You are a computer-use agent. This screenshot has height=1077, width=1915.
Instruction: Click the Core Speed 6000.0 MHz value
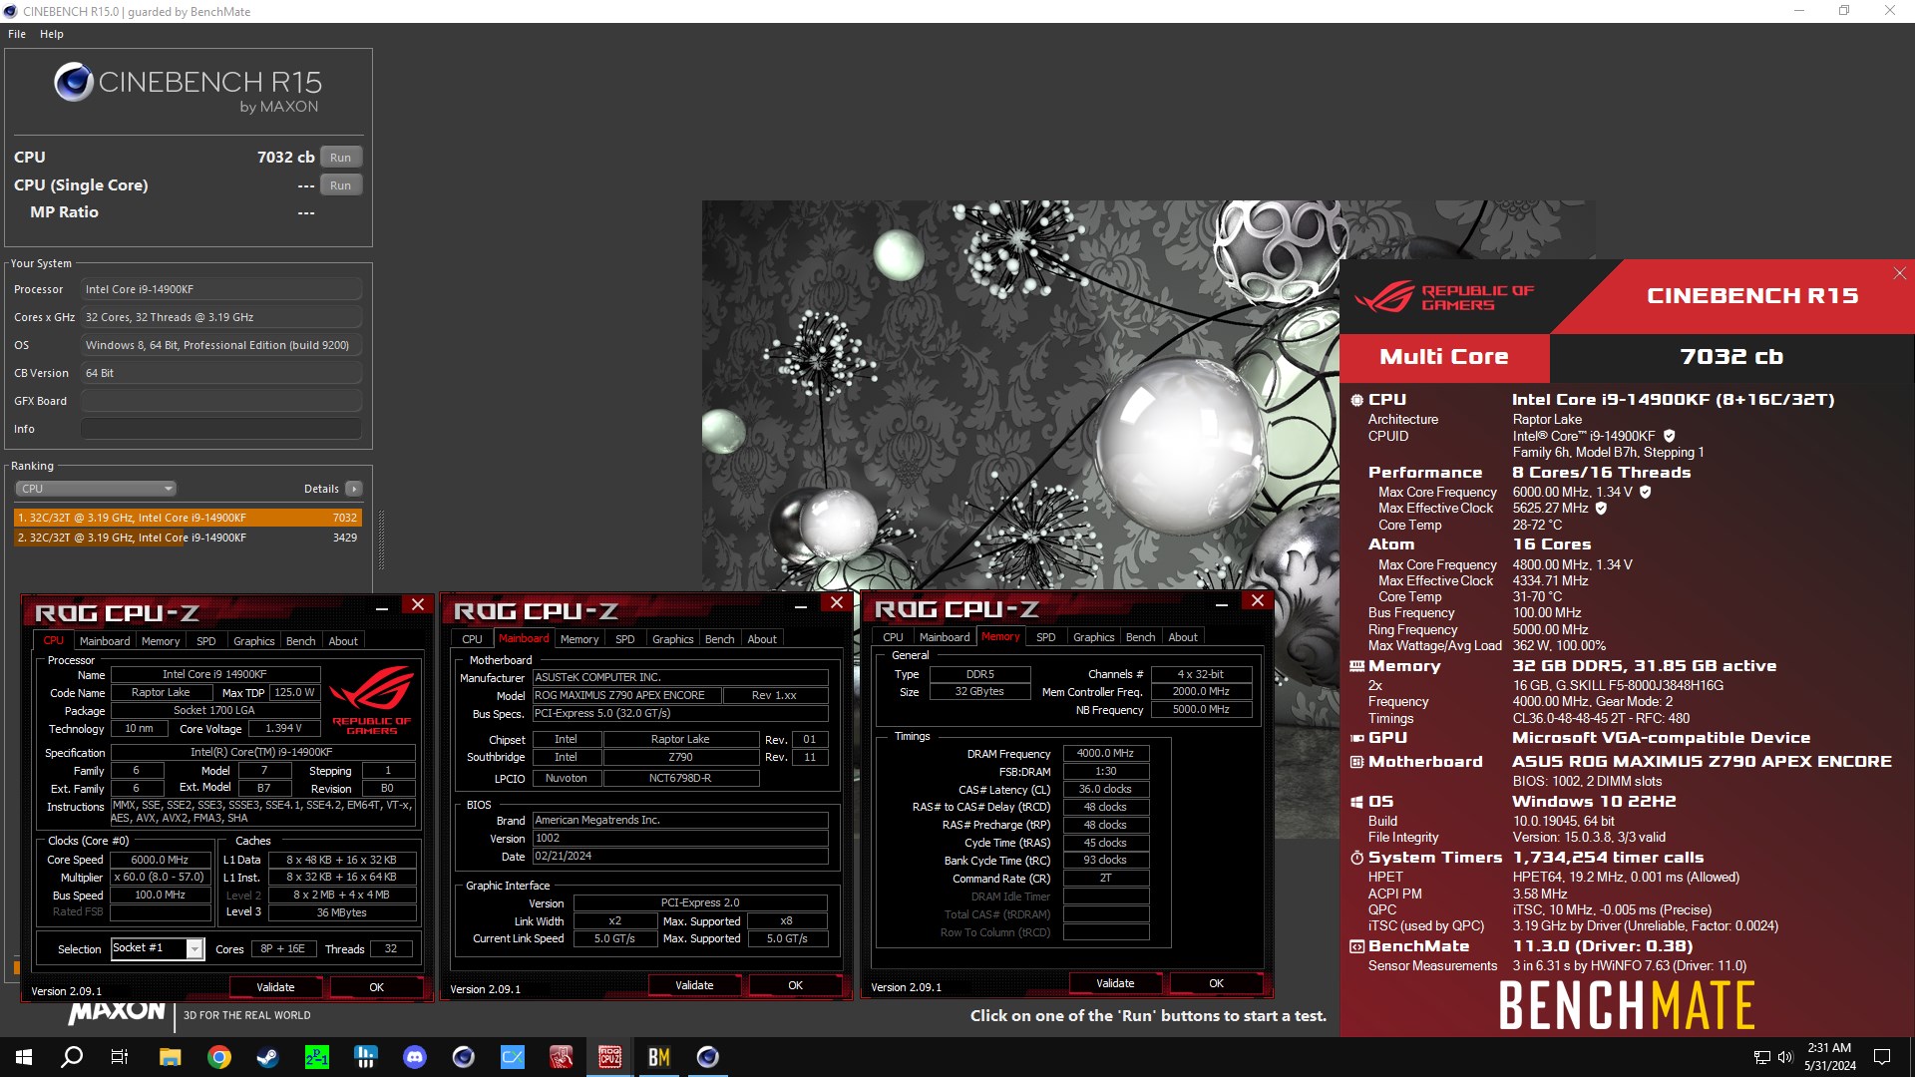(161, 860)
